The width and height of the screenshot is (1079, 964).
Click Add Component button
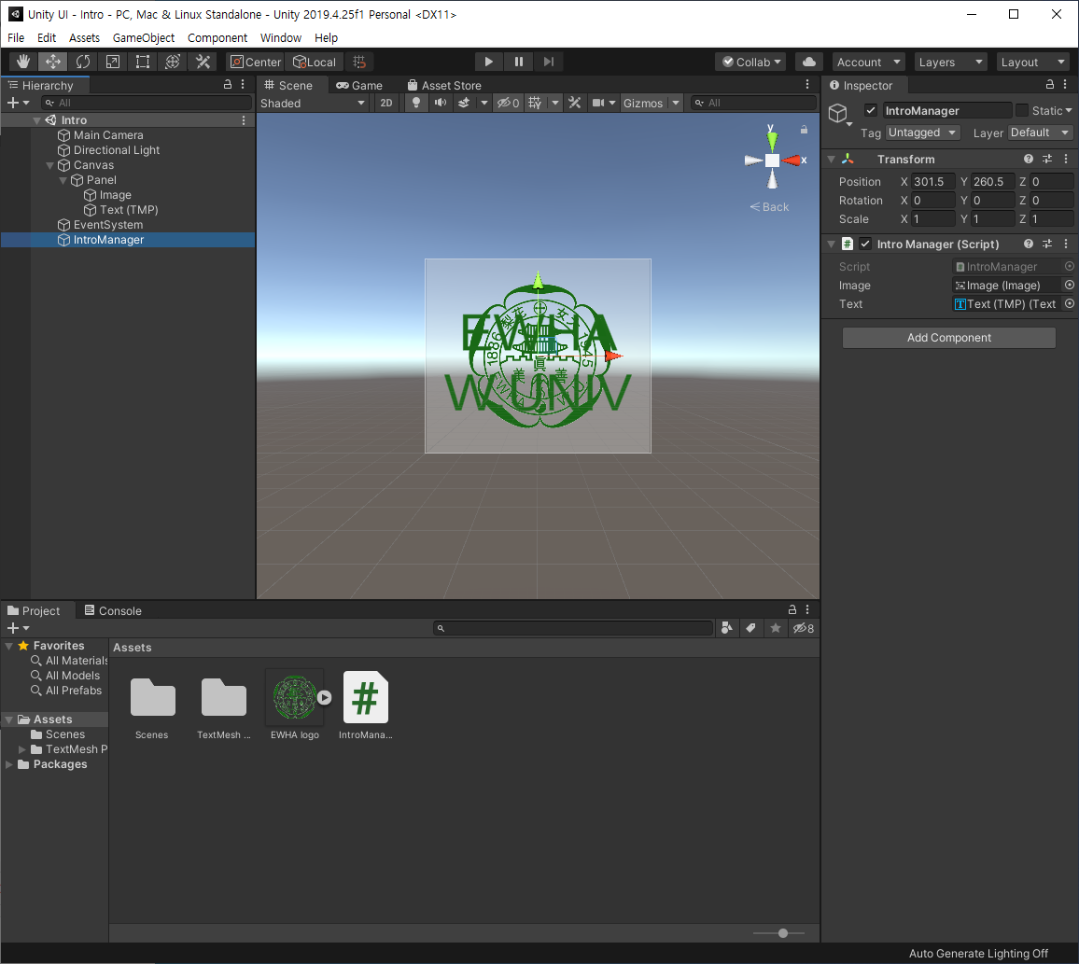coord(949,337)
